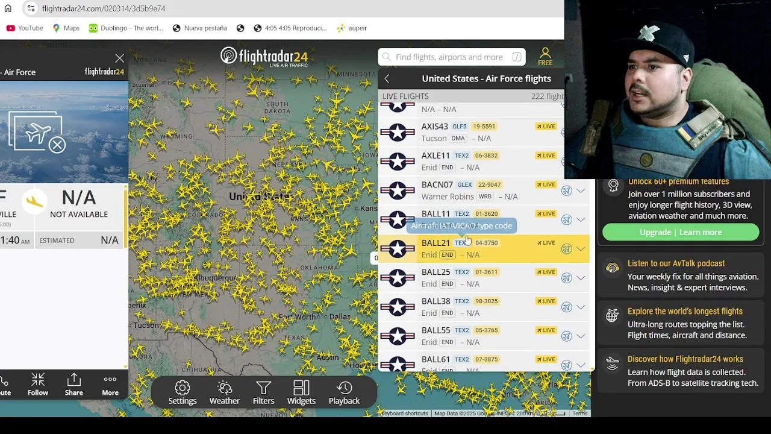Image resolution: width=771 pixels, height=434 pixels.
Task: Select the AXLE11 flight row
Action: 471,161
